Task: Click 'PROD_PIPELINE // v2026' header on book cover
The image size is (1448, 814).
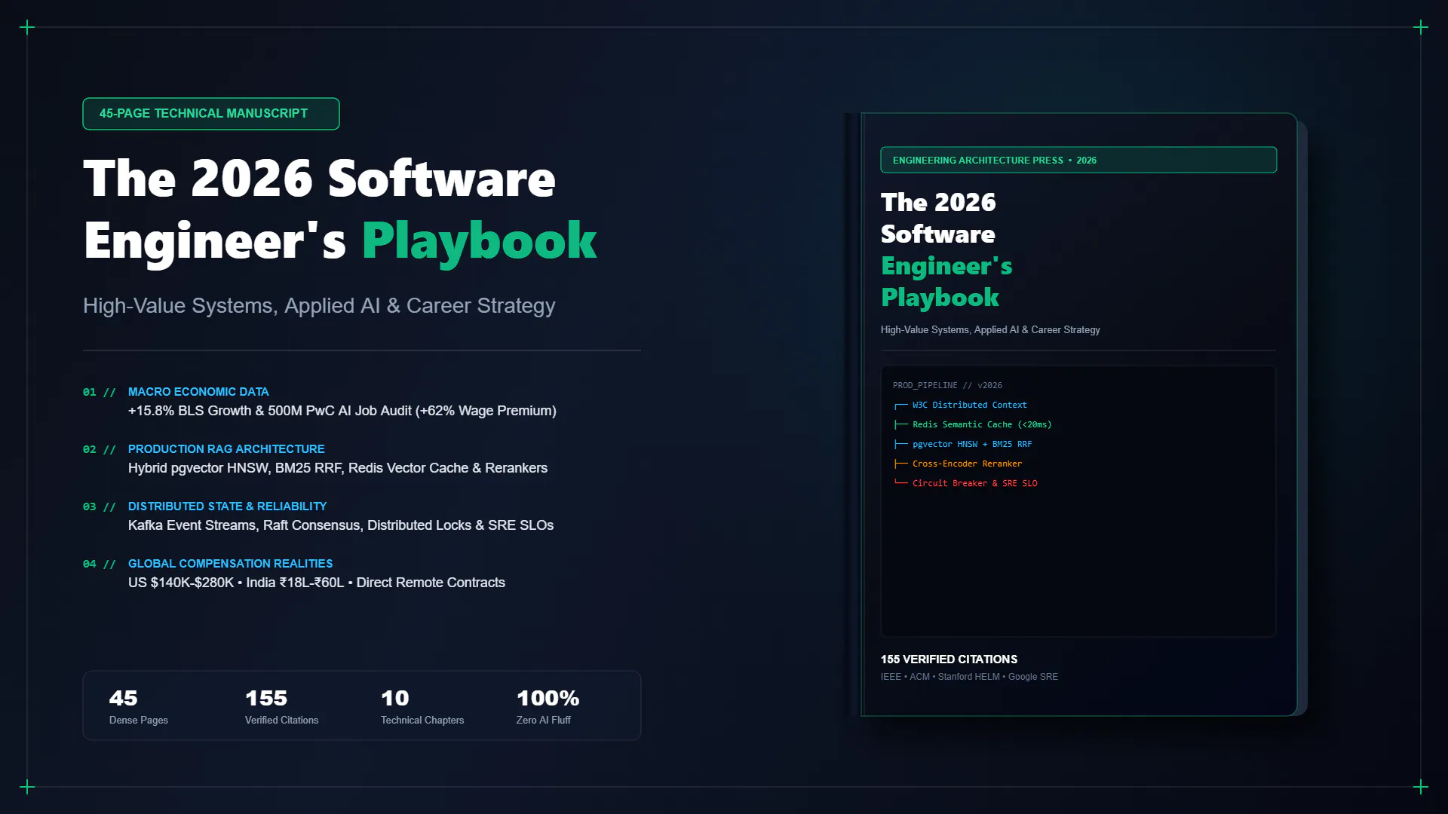Action: (947, 385)
